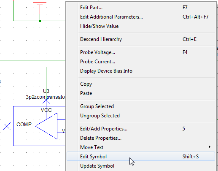
Task: Open Edit Additional Parameters... entry
Action: pyautogui.click(x=141, y=17)
